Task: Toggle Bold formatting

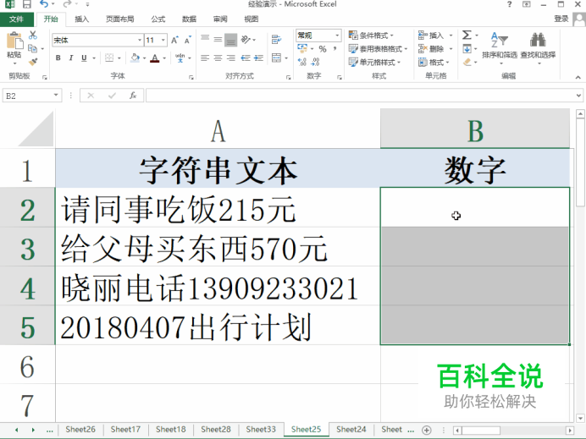Action: pyautogui.click(x=58, y=58)
